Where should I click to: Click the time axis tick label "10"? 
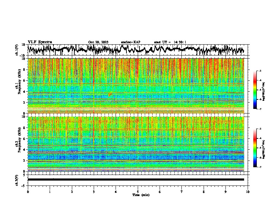point(248,192)
